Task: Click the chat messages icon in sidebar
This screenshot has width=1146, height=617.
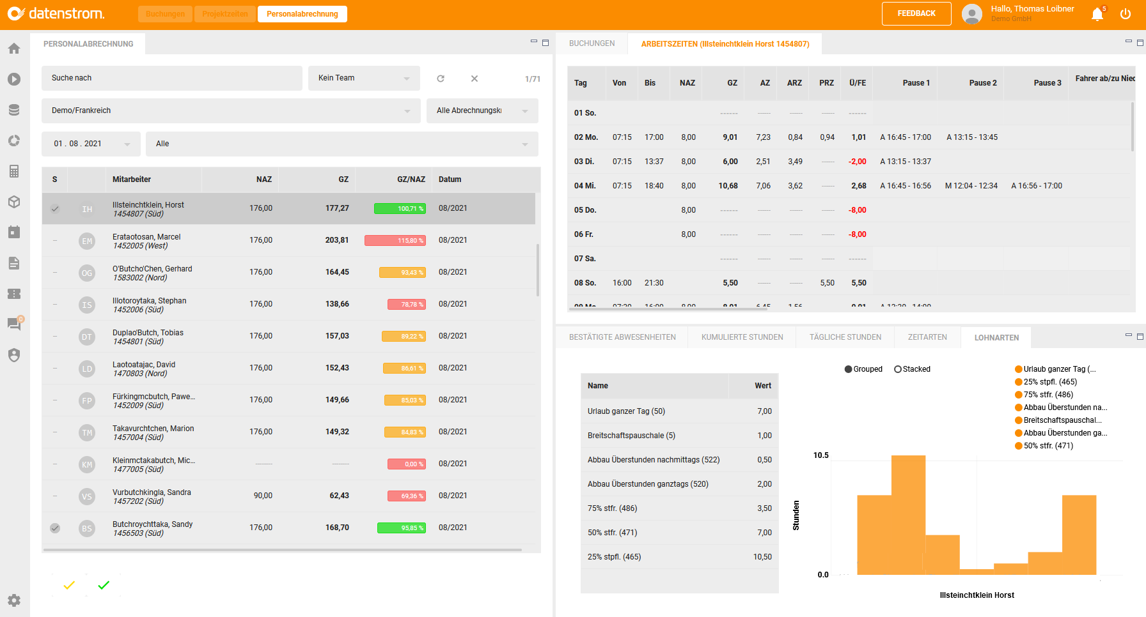Action: click(13, 324)
